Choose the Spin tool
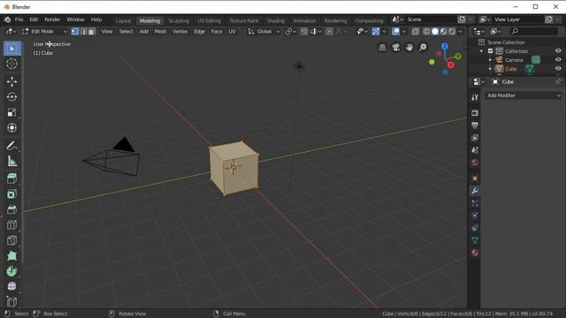 tap(11, 271)
